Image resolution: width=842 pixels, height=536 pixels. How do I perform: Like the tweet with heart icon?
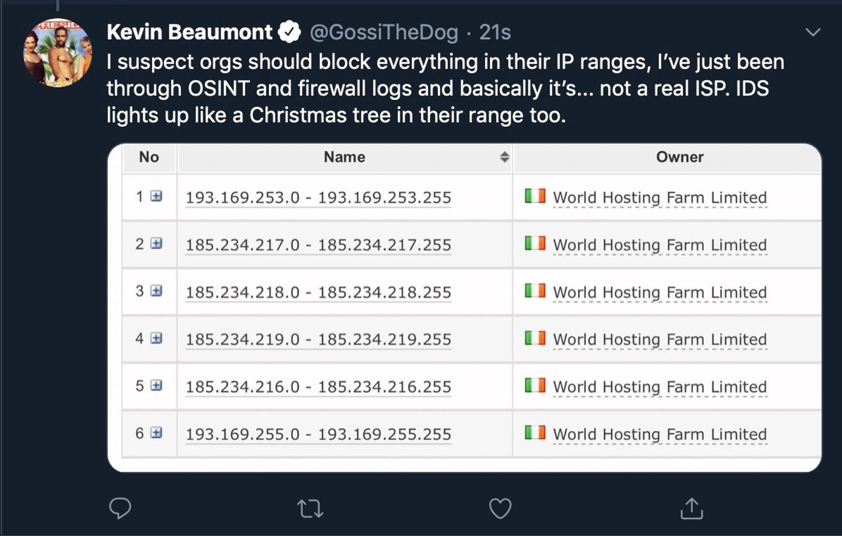[x=500, y=508]
